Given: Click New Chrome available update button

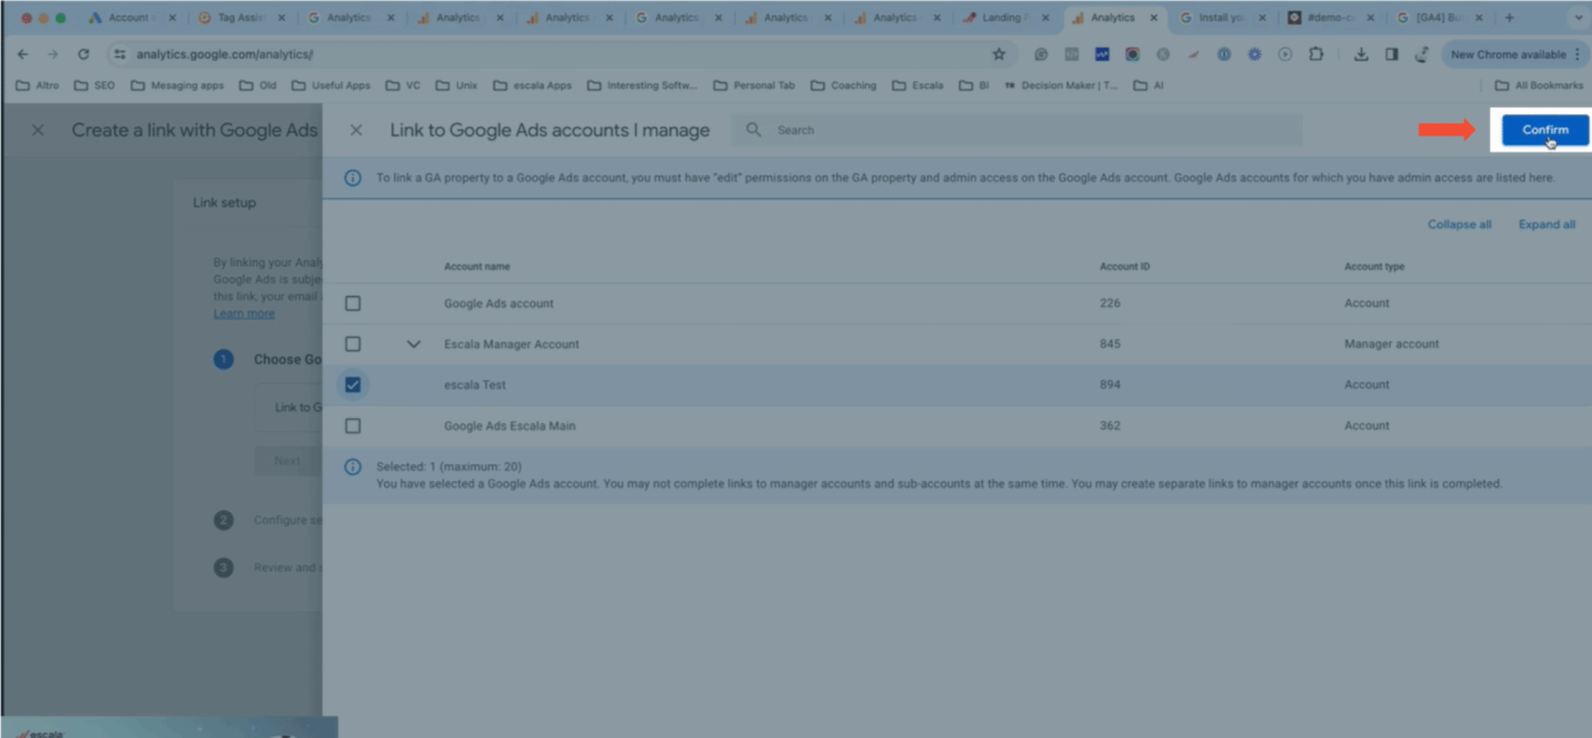Looking at the screenshot, I should (x=1508, y=54).
